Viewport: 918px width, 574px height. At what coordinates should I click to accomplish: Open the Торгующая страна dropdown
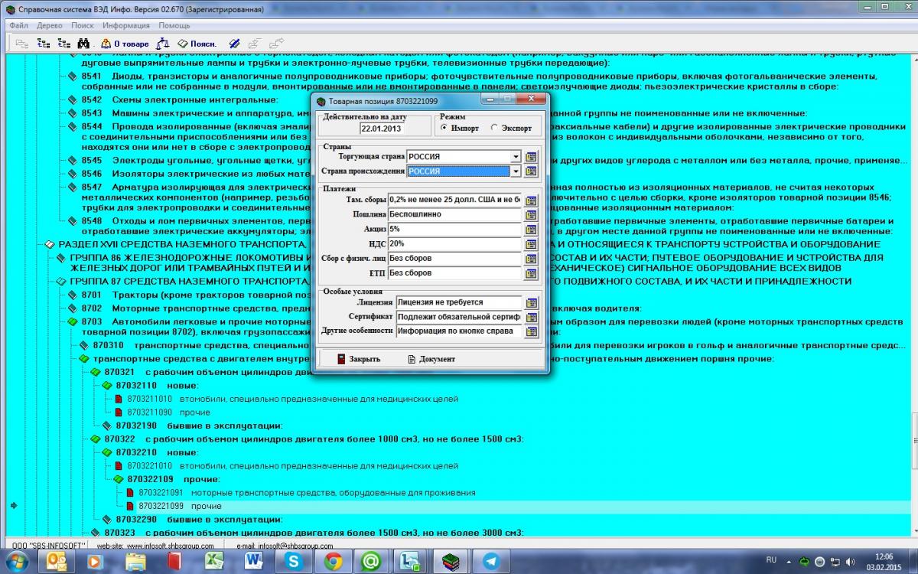(x=516, y=157)
